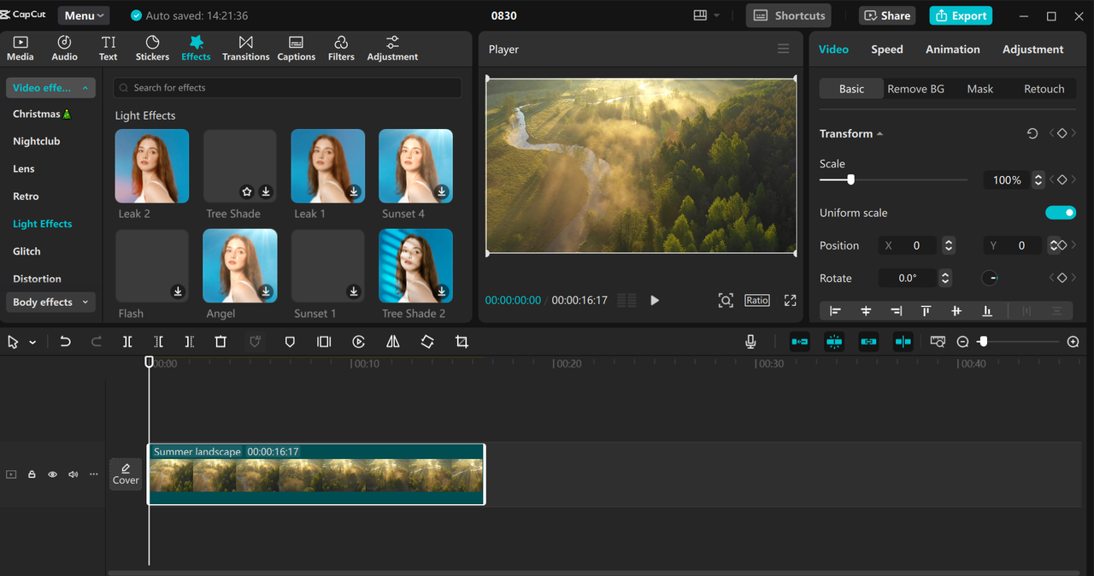The width and height of the screenshot is (1094, 576).
Task: Click the timeline Zoom out magnifier
Action: click(x=962, y=342)
